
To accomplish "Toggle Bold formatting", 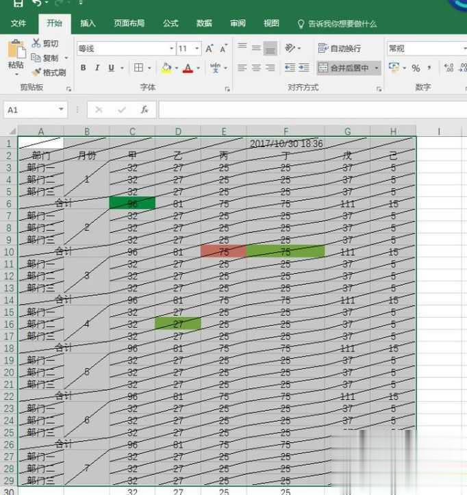I will tap(84, 68).
